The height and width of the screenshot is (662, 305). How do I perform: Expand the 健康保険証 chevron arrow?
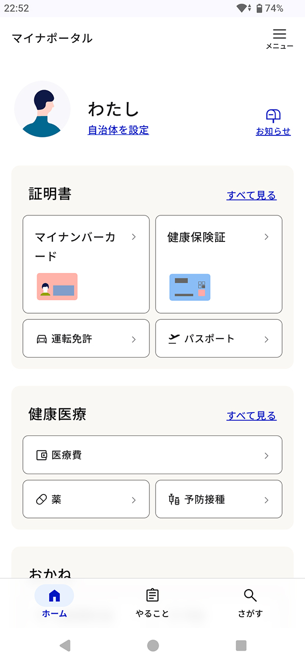(x=266, y=237)
